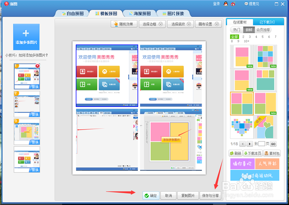The width and height of the screenshot is (289, 205).
Task: Switch to the 已下载[0] tab
Action: (x=267, y=22)
